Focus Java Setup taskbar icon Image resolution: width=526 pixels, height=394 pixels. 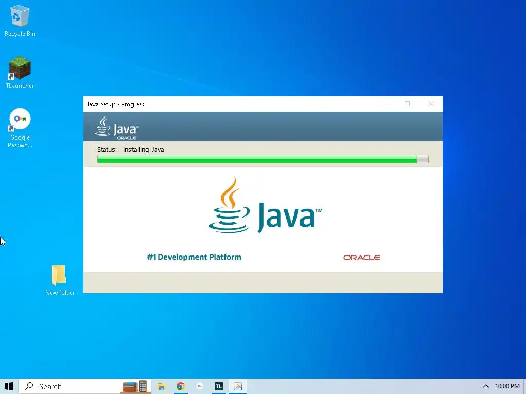[238, 386]
